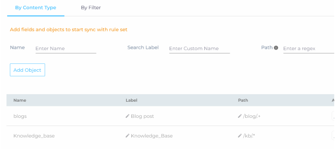The height and width of the screenshot is (149, 335).
Task: Click the Label column header
Action: (132, 100)
